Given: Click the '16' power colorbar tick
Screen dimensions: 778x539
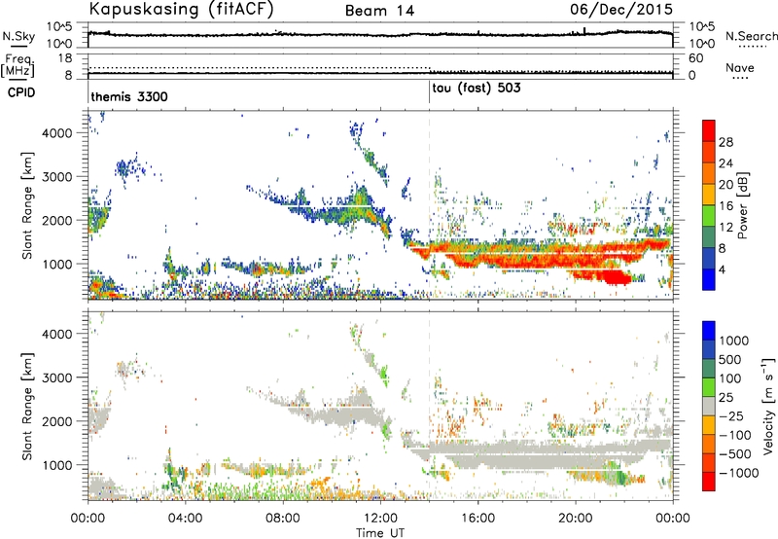Looking at the screenshot, I should 725,206.
